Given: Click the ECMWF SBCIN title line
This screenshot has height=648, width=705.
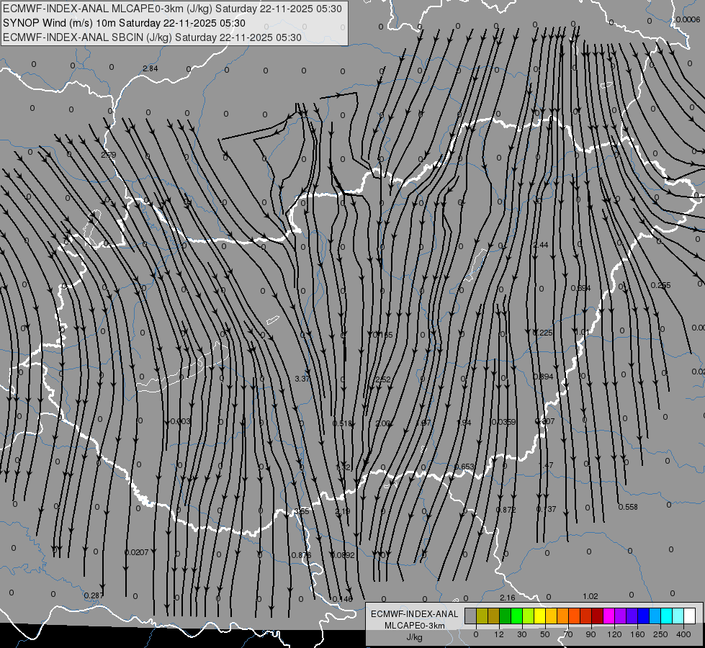Looking at the screenshot, I should pyautogui.click(x=152, y=37).
